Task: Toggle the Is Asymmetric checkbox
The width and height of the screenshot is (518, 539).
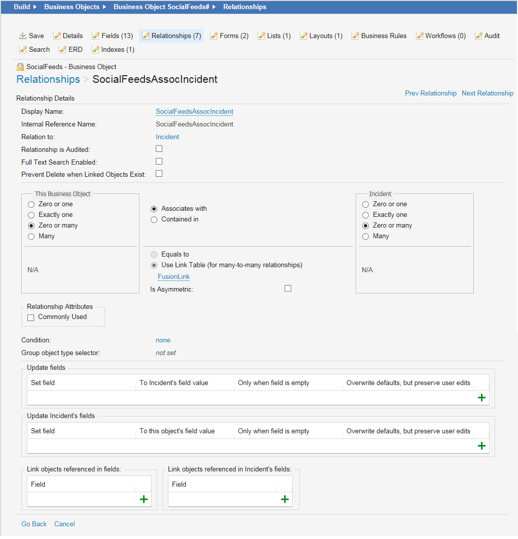Action: 288,289
